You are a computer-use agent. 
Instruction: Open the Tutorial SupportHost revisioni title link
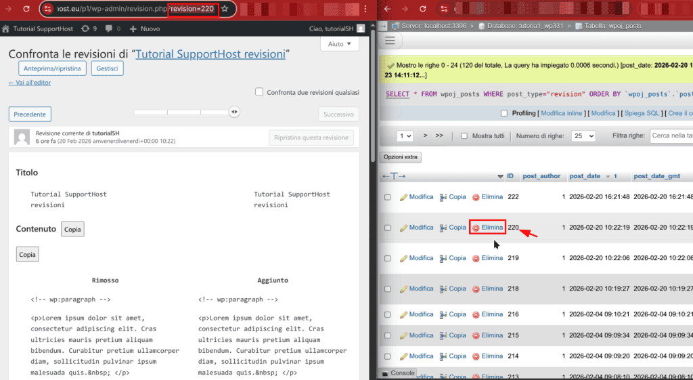click(210, 54)
